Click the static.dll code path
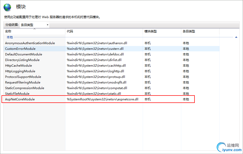This screenshot has width=243, height=154. 94,94
